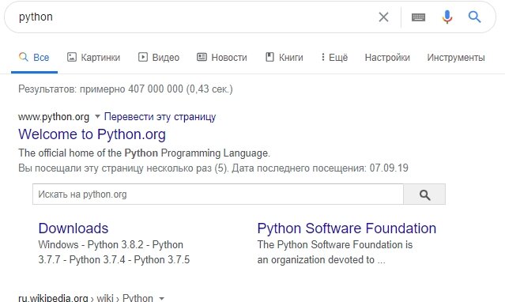Open the Downloads sitelink

click(x=73, y=228)
